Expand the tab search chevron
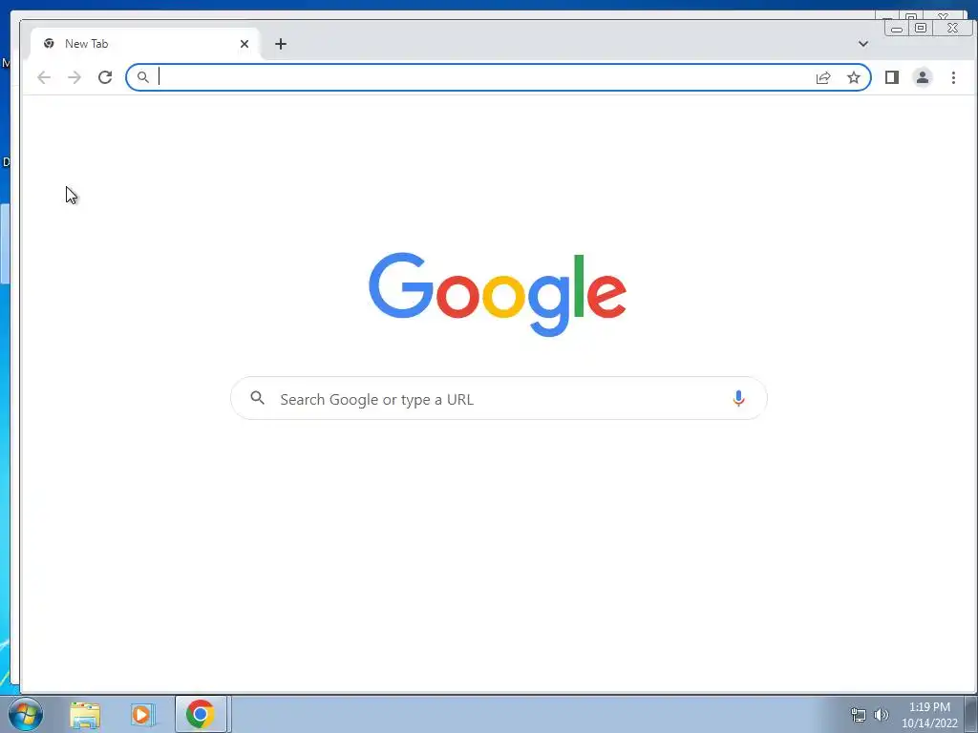The image size is (978, 733). coord(863,44)
